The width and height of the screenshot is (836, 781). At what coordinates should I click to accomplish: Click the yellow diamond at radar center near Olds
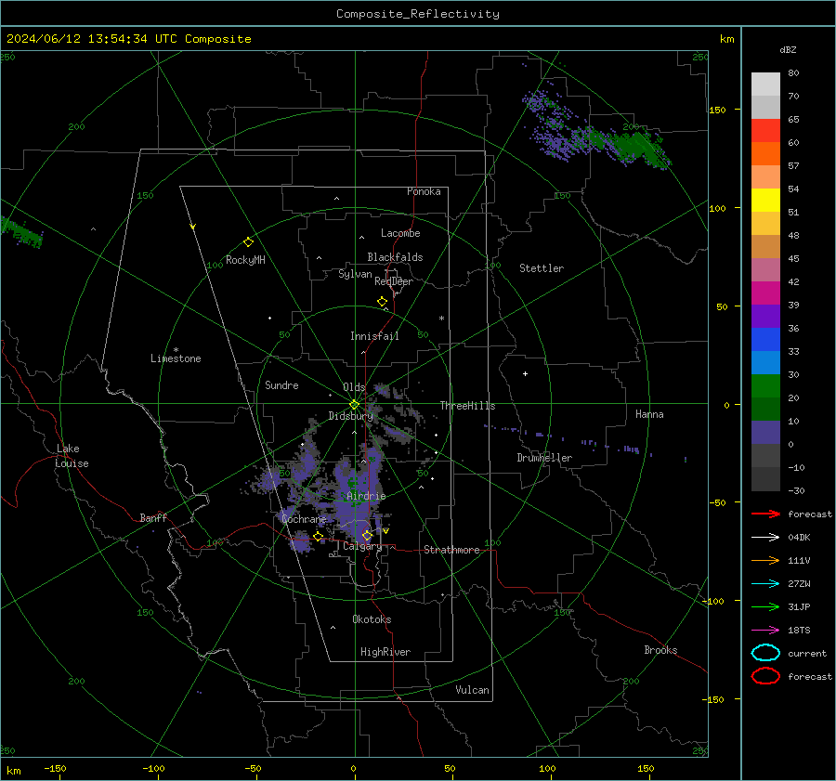tap(354, 405)
